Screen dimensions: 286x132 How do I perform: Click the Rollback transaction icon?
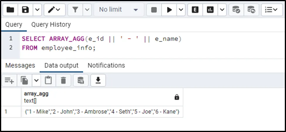(x=251, y=10)
